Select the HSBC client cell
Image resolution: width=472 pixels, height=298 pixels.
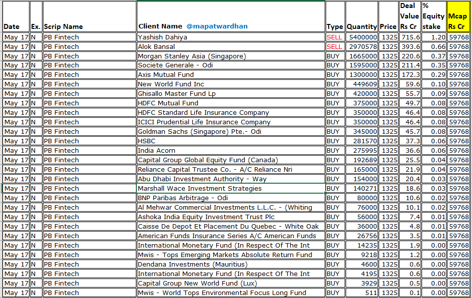click(231, 141)
